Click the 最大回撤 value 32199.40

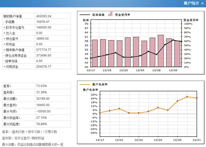(x=43, y=99)
